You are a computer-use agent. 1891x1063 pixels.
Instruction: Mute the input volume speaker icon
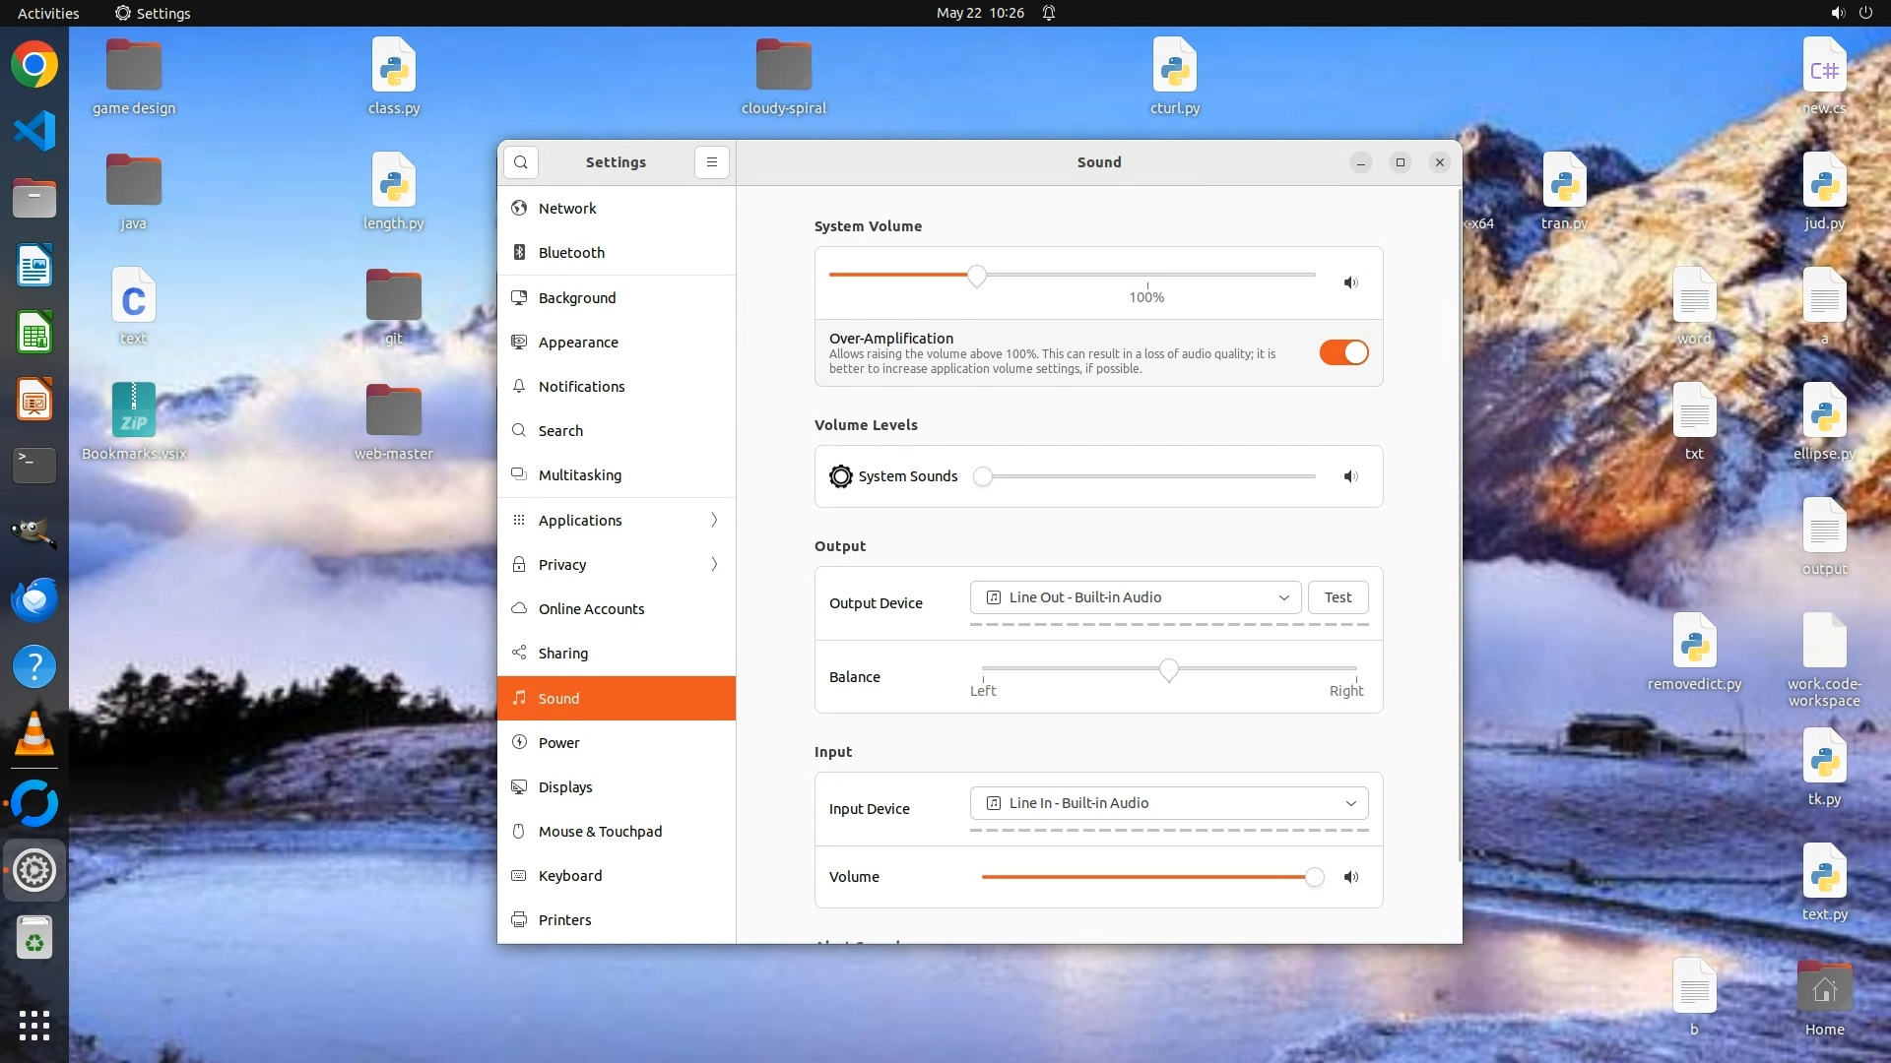point(1350,877)
